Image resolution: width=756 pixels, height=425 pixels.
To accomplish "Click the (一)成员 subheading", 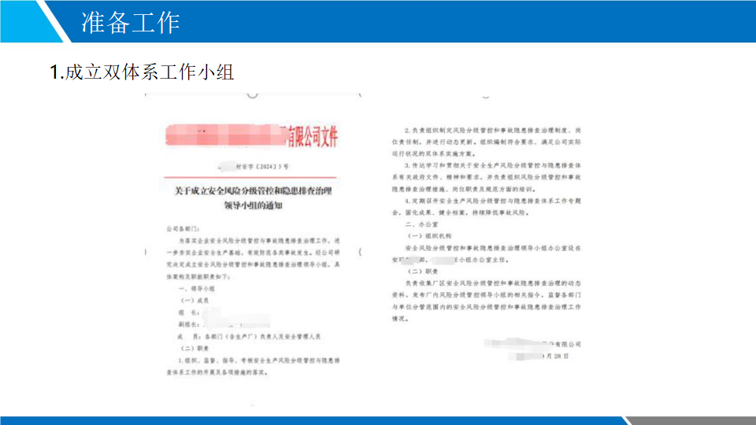I will (194, 301).
